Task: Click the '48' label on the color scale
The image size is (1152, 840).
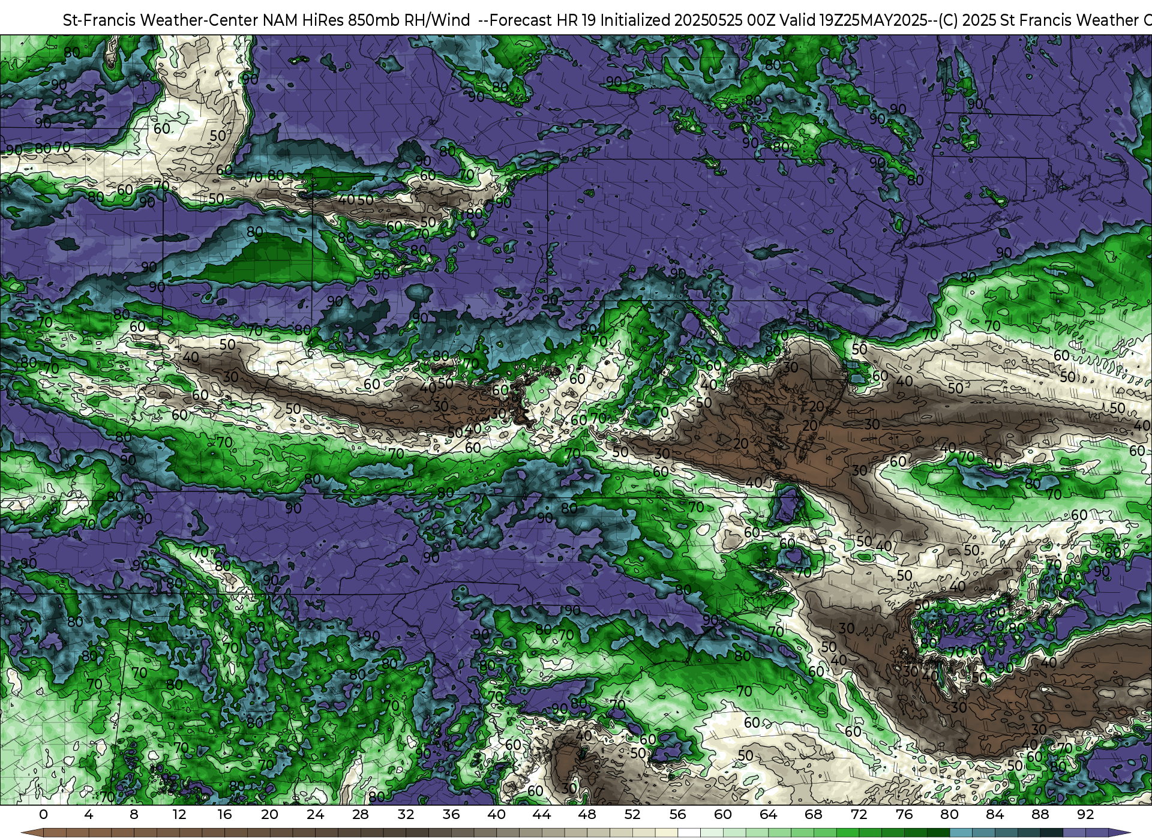Action: [587, 814]
